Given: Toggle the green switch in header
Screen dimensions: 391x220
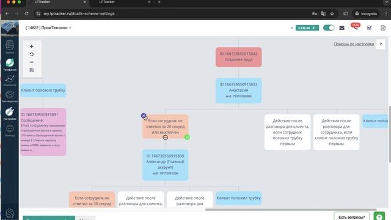Looking at the screenshot, I should [x=329, y=28].
